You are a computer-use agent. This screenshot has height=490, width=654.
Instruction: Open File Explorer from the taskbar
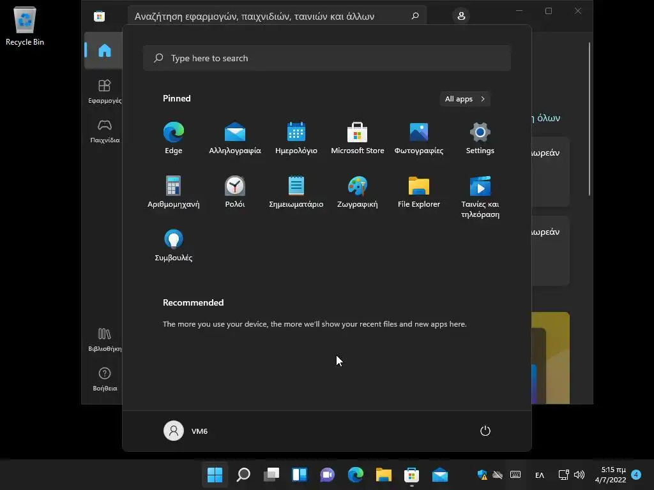(x=384, y=475)
